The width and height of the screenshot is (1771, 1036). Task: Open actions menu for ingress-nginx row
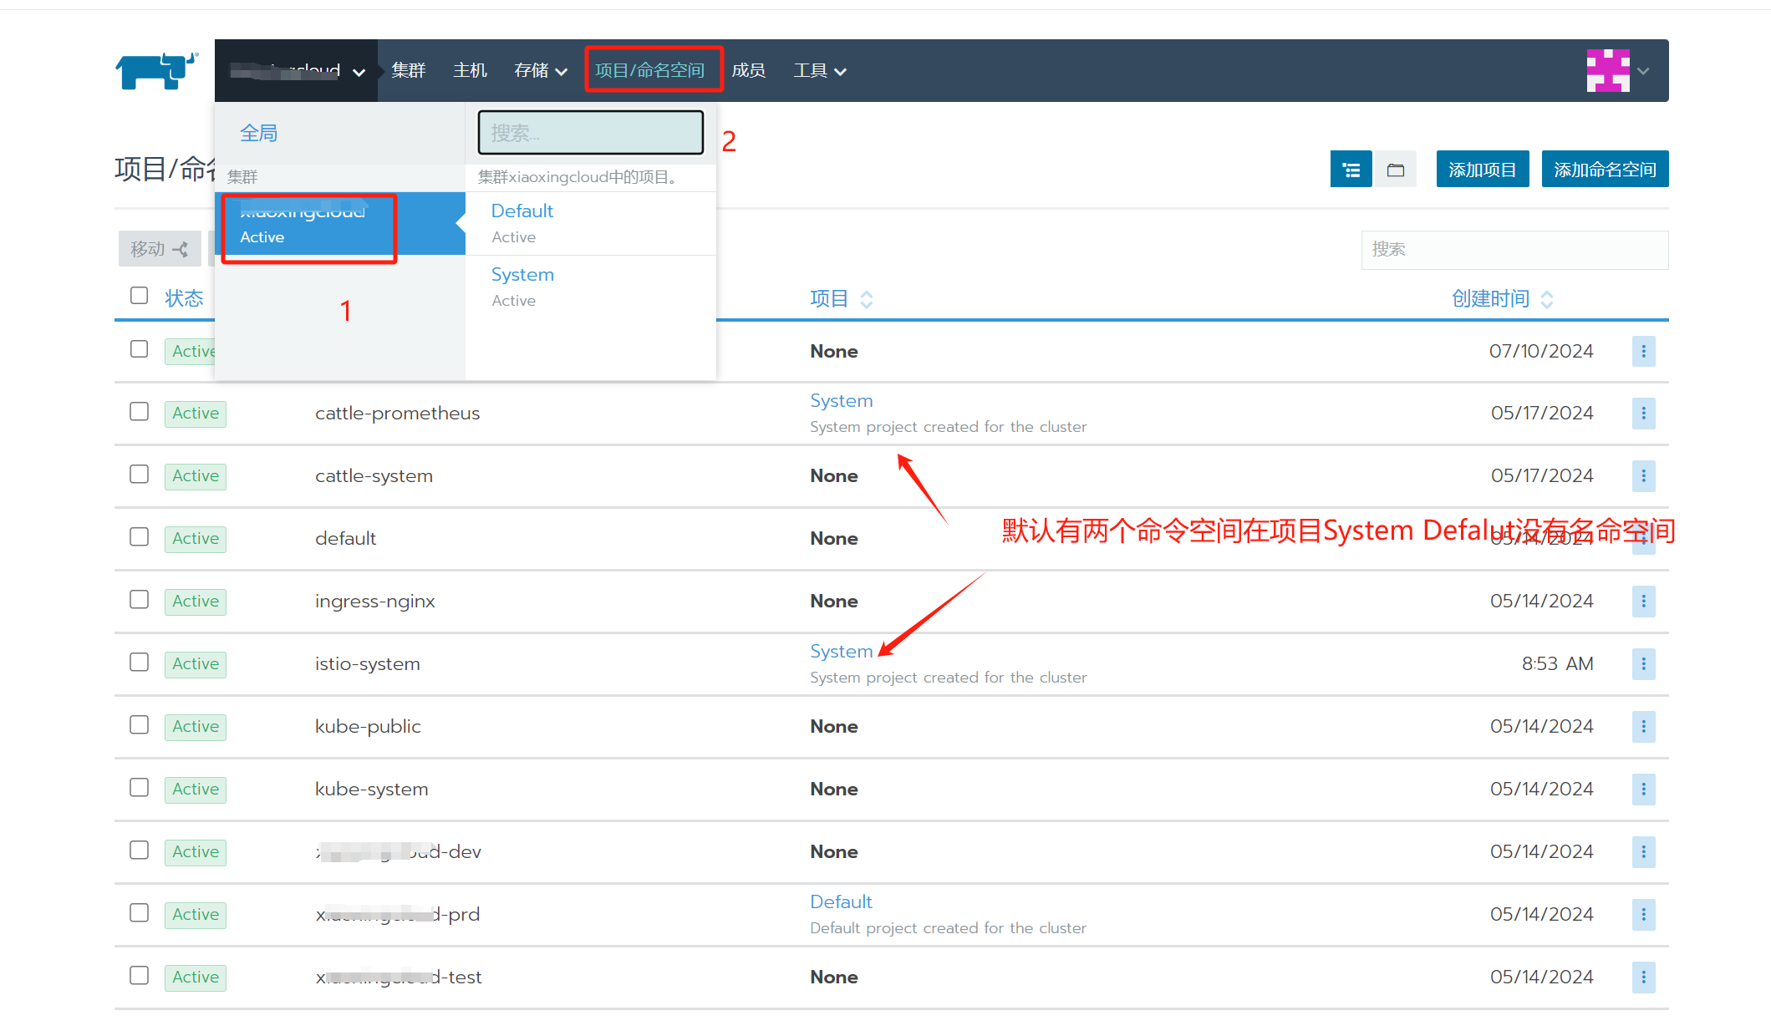click(1643, 602)
